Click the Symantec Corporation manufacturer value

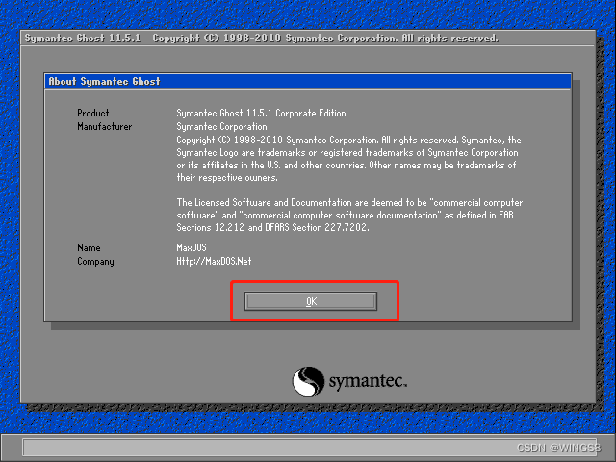tap(221, 127)
